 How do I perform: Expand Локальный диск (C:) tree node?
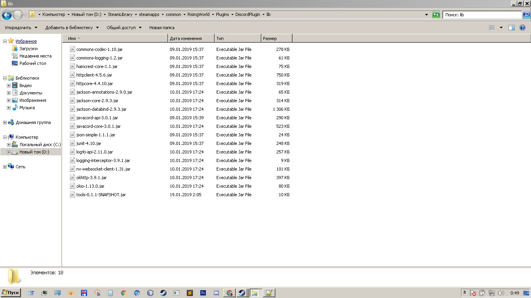(x=9, y=145)
